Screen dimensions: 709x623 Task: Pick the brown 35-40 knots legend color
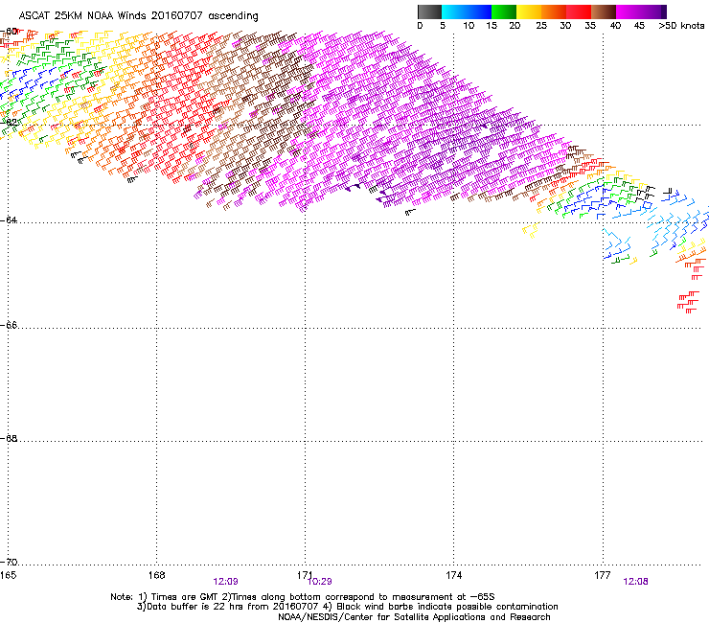pyautogui.click(x=604, y=12)
